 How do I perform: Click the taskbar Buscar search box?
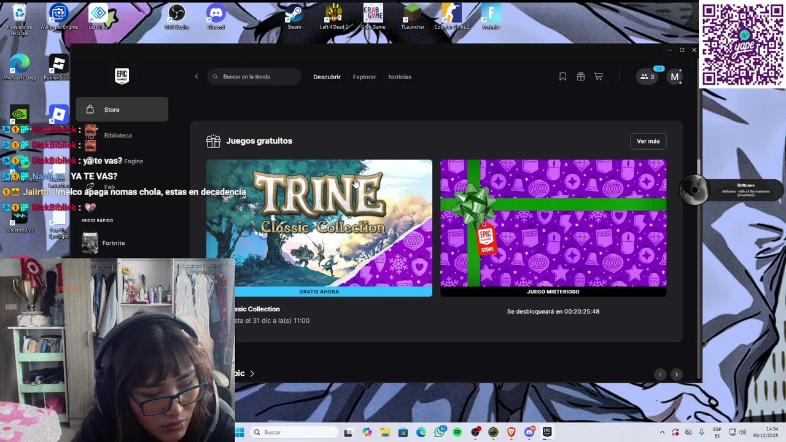(295, 432)
